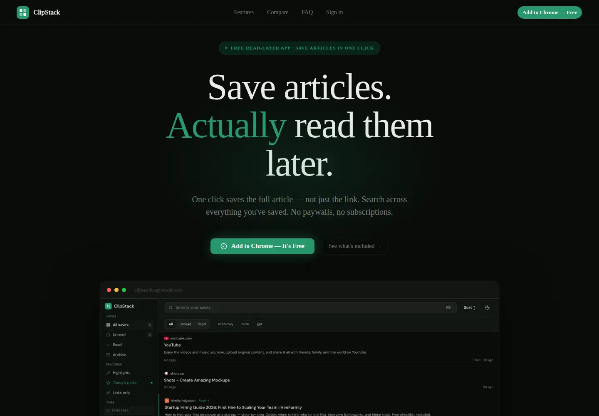Click the Links only chain icon
Viewport: 599px width, 416px height.
click(108, 393)
